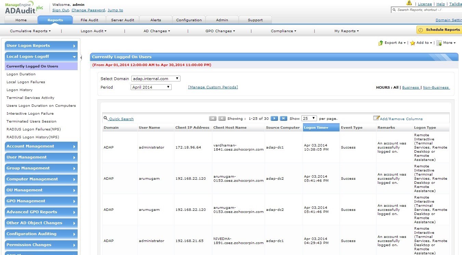Click the Add/Remove Columns icon

(x=376, y=118)
